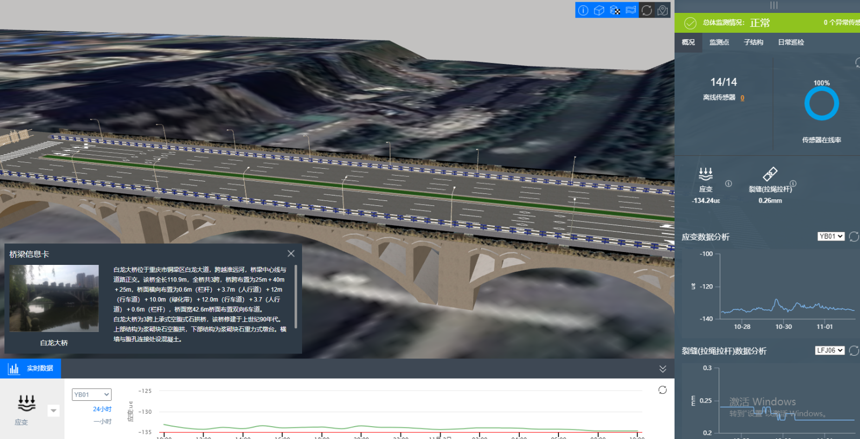Collapse the realtime data panel with double chevron
860x439 pixels.
point(663,369)
